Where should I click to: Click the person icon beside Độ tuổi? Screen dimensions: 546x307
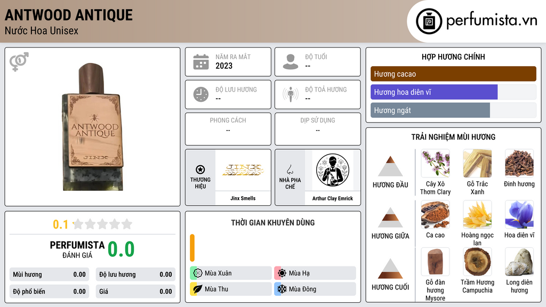(x=291, y=62)
